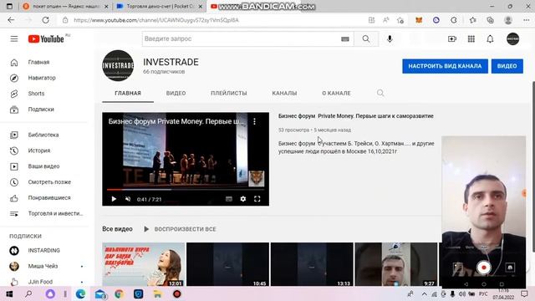Image resolution: width=535 pixels, height=301 pixels.
Task: Switch to the Yandex search browser tab
Action: (65, 7)
